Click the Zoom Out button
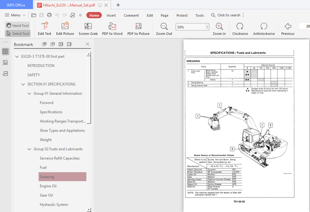310x212 pixels. click(164, 29)
